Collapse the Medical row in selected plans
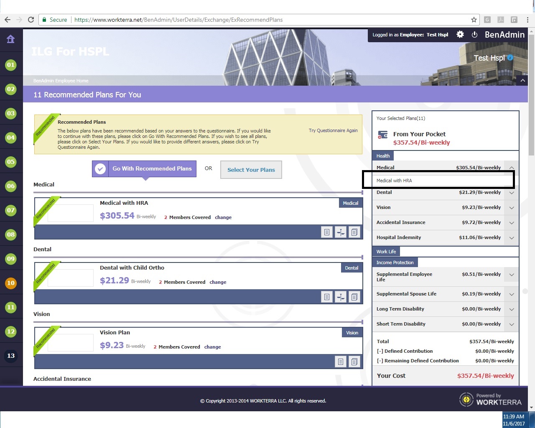The image size is (535, 428). (512, 168)
